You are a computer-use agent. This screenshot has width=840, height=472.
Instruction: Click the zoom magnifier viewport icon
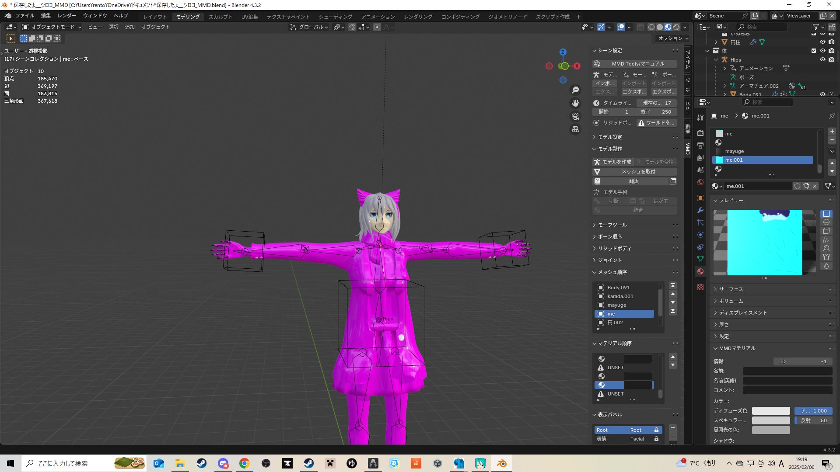575,90
